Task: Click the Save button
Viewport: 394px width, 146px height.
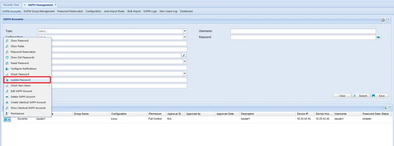Action: [x=380, y=96]
